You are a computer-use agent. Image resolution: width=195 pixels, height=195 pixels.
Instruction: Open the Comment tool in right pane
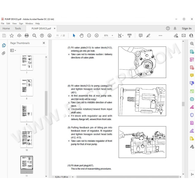tap(192, 75)
